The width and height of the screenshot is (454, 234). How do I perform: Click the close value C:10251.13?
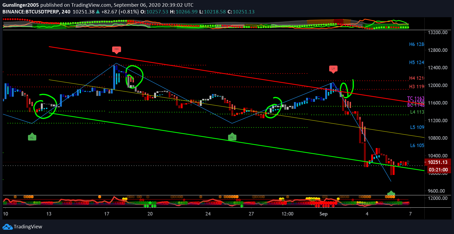pos(241,12)
